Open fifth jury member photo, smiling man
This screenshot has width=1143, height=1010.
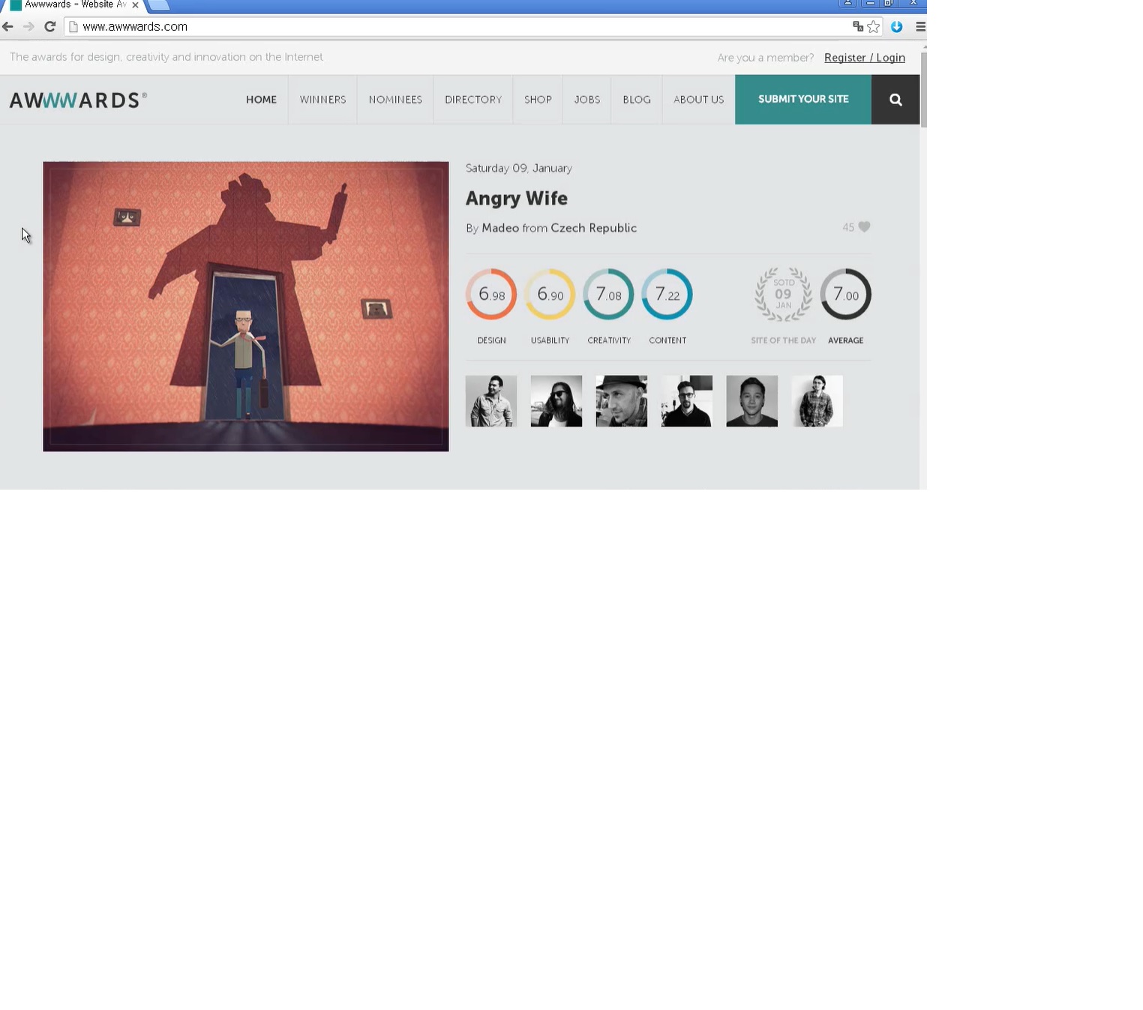(x=752, y=401)
